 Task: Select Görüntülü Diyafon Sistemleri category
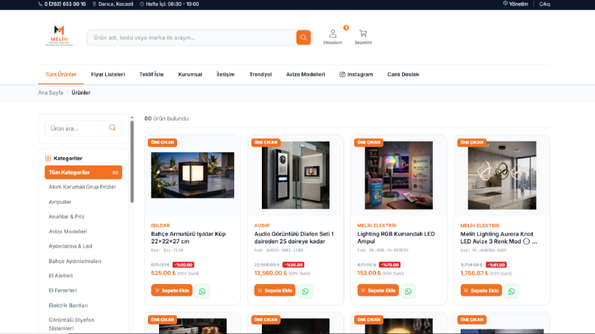tap(71, 324)
